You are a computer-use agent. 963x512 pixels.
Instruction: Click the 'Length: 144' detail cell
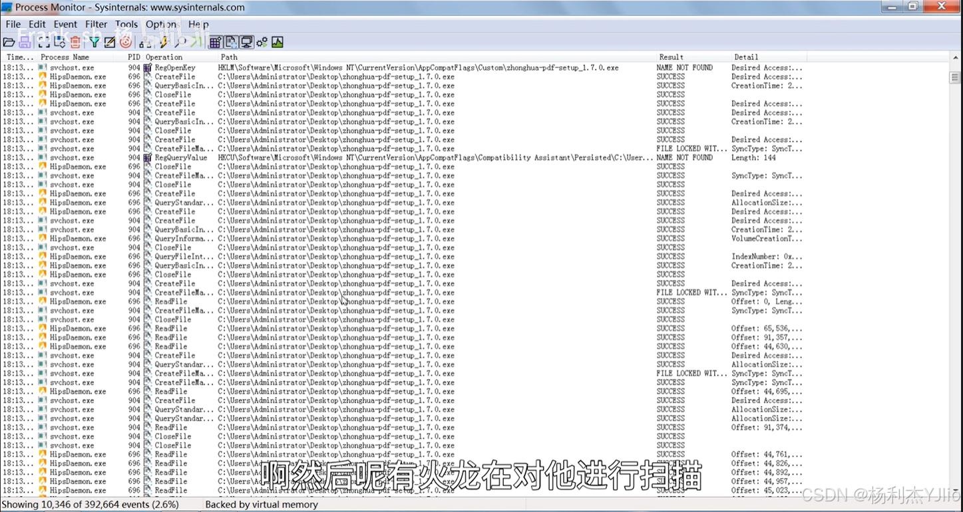(753, 158)
